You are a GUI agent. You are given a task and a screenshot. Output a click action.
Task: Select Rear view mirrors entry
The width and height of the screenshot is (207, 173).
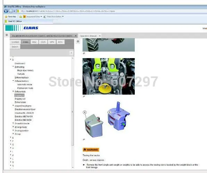click(x=25, y=71)
